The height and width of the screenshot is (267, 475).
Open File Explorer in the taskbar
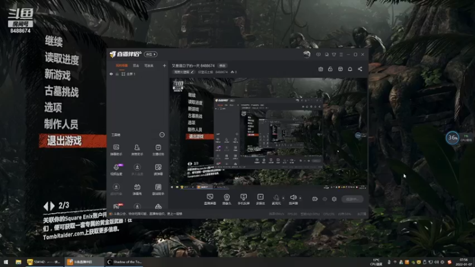18,262
